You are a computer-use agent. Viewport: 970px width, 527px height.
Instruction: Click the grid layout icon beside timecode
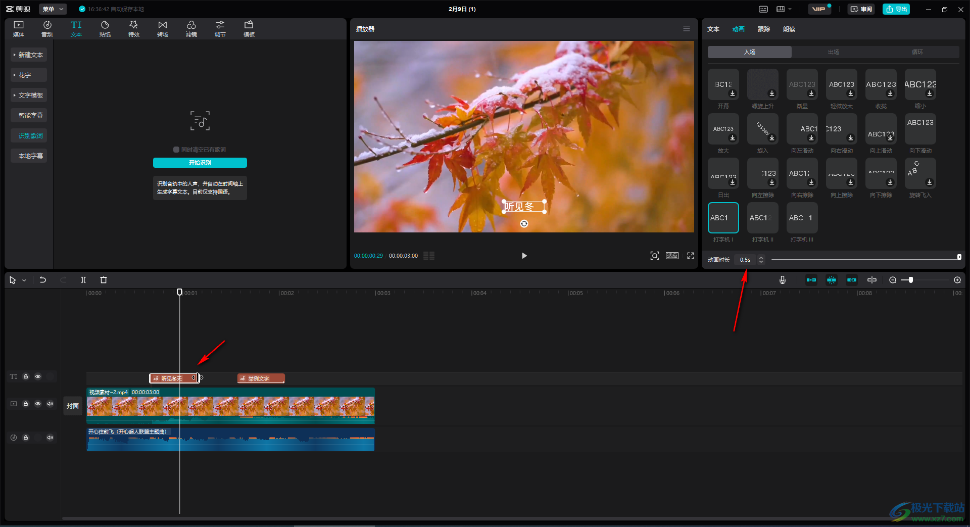(429, 256)
